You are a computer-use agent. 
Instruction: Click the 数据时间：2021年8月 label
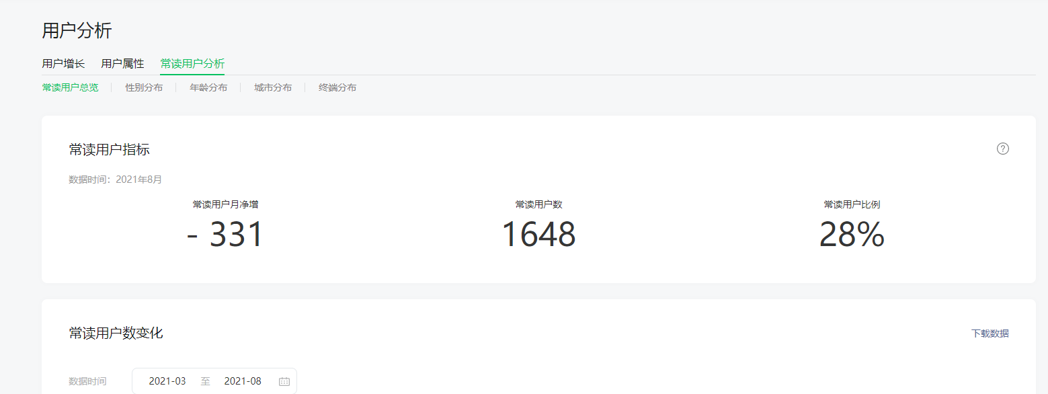coord(115,180)
